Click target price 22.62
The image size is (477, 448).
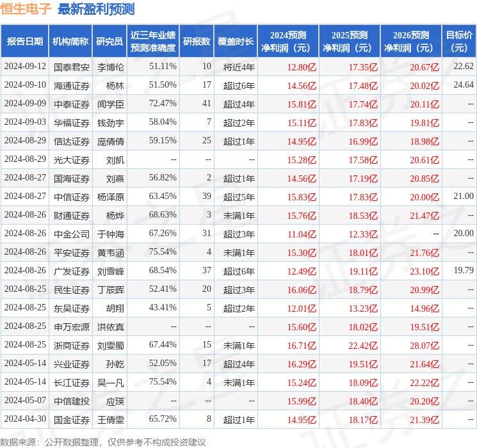click(464, 66)
